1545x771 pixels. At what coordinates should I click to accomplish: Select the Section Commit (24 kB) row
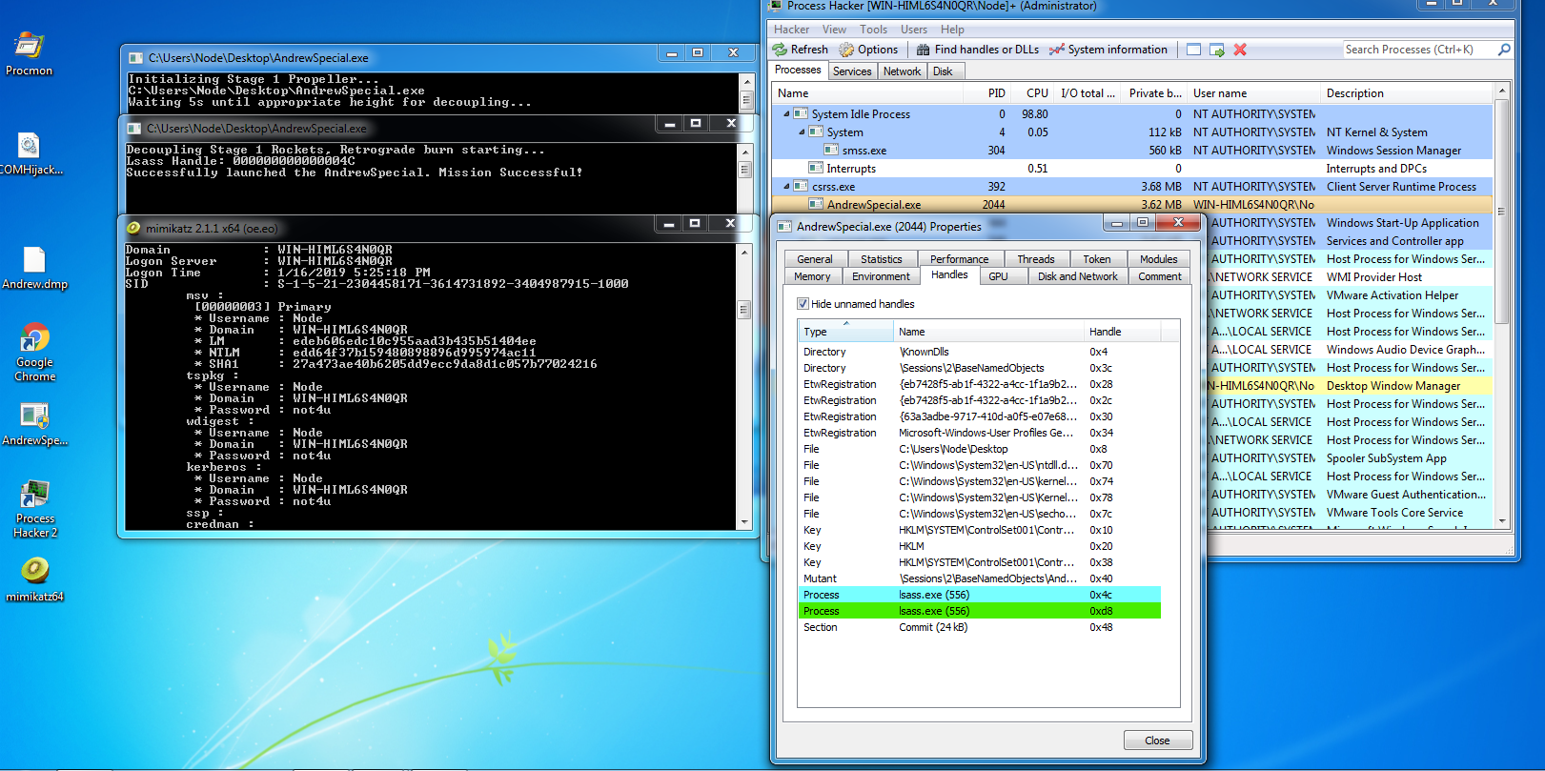coord(980,627)
